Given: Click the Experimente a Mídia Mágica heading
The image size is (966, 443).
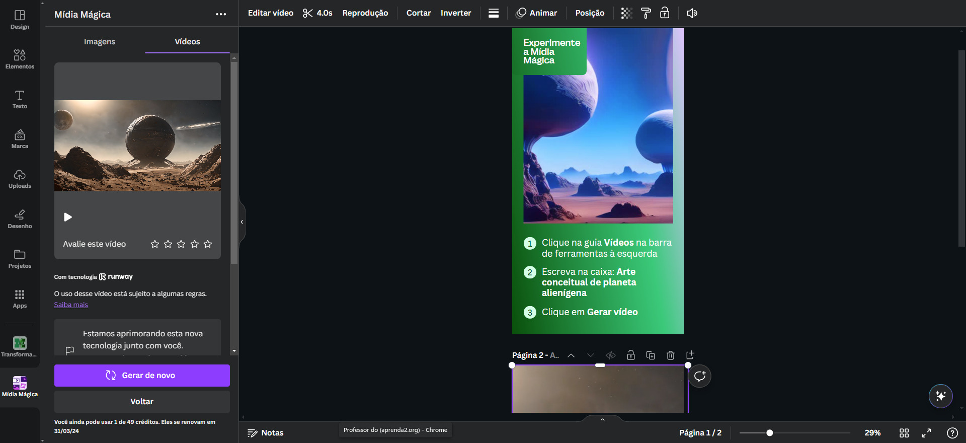Looking at the screenshot, I should click(x=551, y=51).
